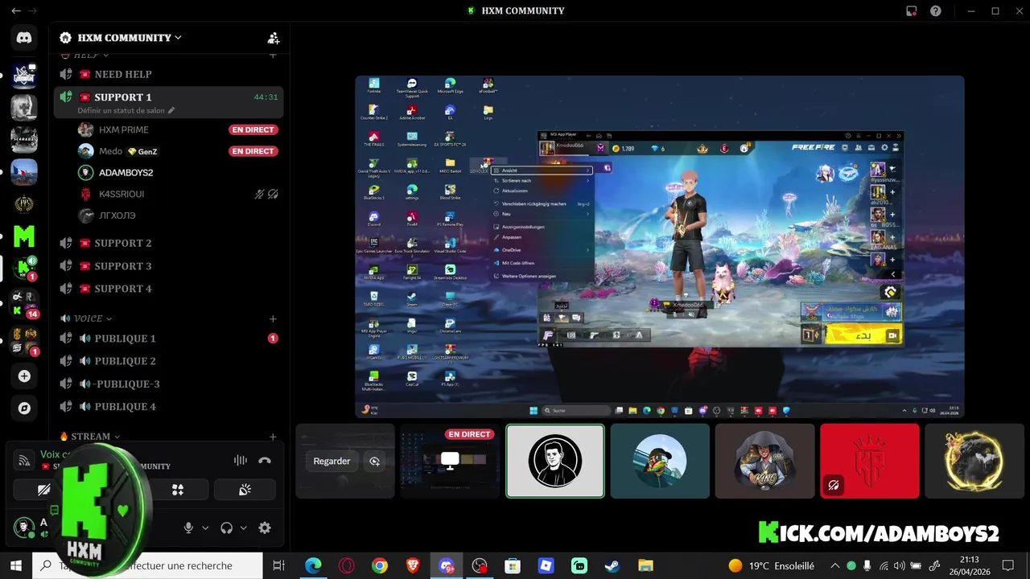Click Définir un statut de salon
The width and height of the screenshot is (1030, 579).
121,111
